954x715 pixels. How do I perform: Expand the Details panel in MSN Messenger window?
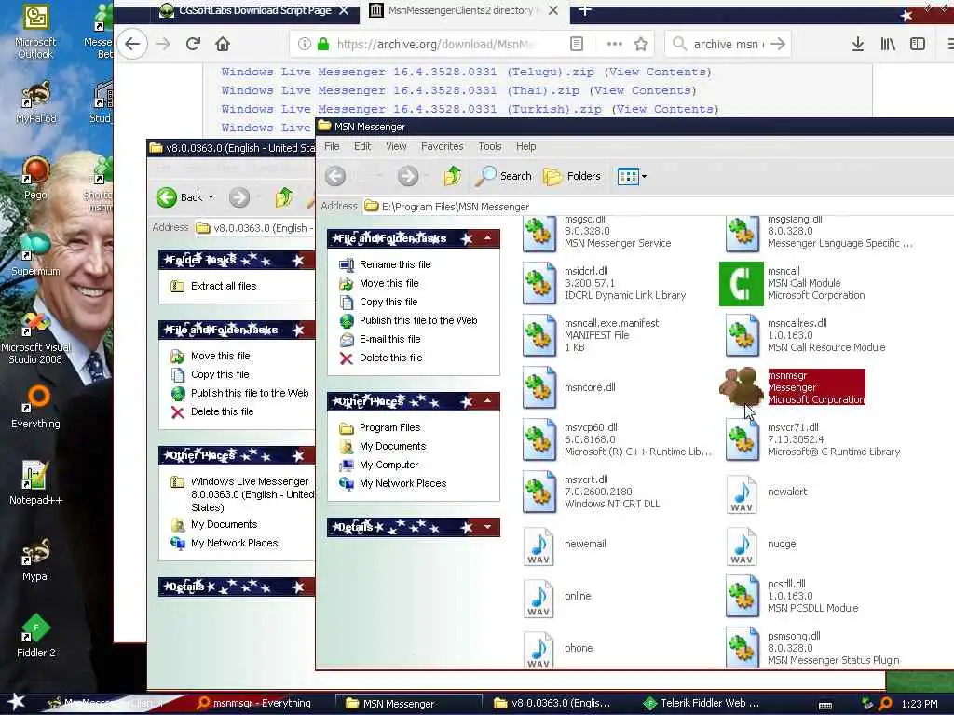488,527
